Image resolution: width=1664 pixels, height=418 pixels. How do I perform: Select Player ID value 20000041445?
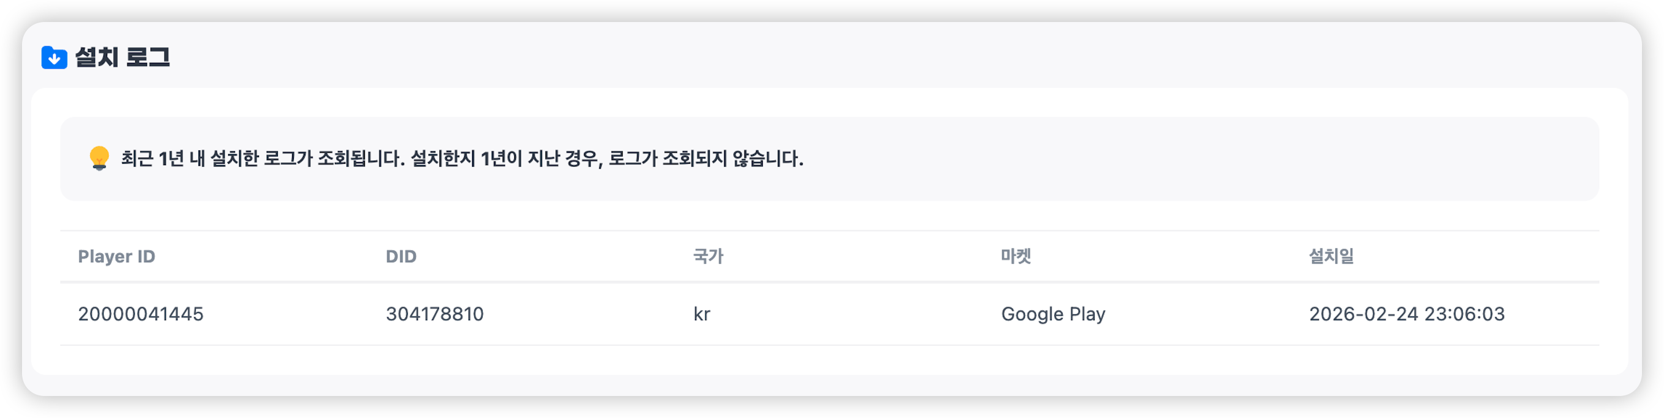click(141, 314)
